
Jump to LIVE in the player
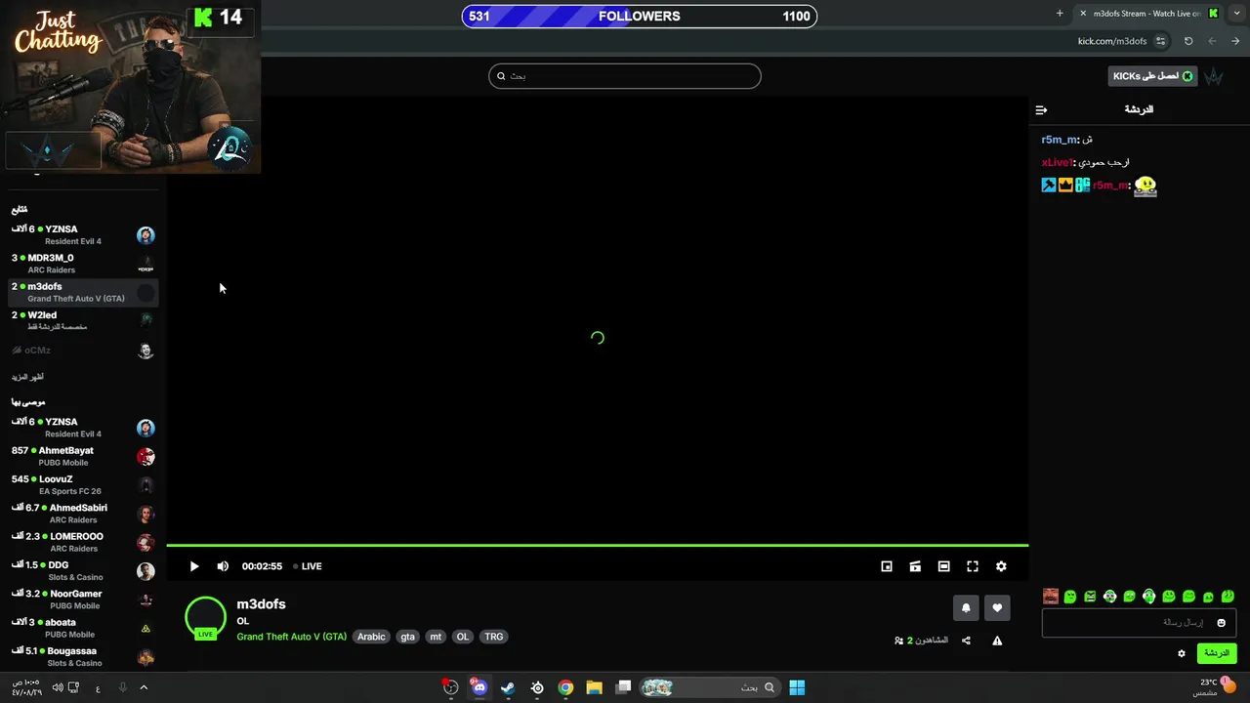click(x=308, y=566)
